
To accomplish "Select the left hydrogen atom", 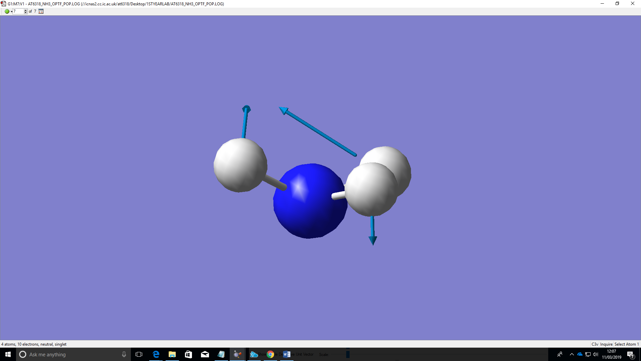I will [240, 165].
